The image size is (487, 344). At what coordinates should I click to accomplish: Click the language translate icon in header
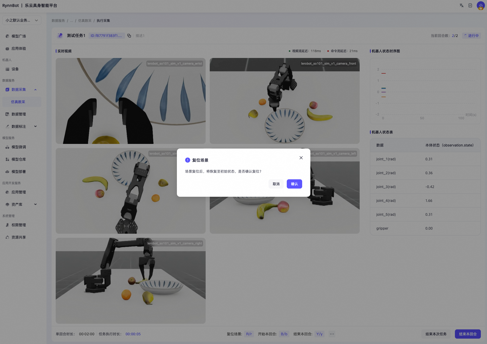(462, 5)
